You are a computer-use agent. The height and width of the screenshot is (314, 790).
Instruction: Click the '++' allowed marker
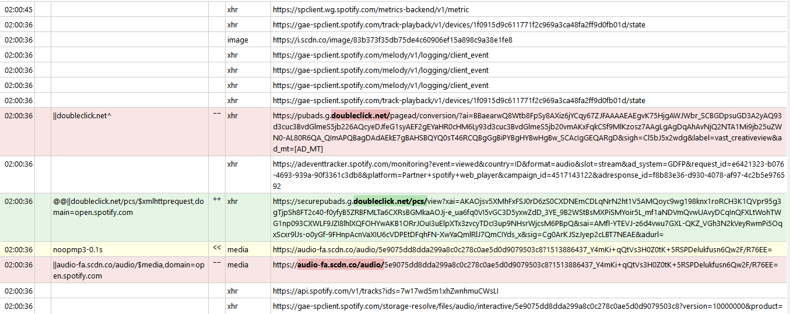[217, 200]
